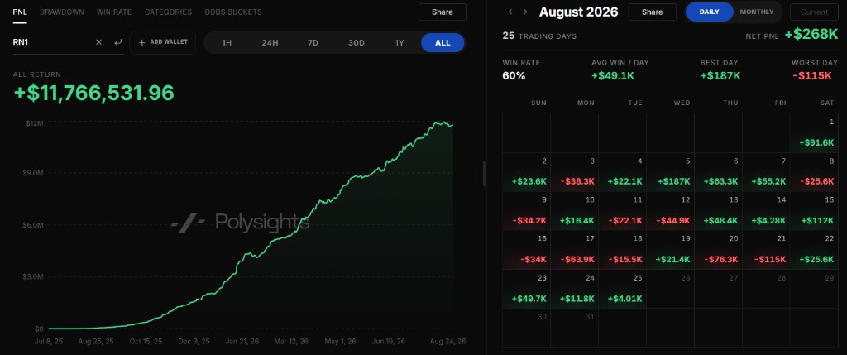Share the August 2026 calendar
847x355 pixels.
pos(652,12)
